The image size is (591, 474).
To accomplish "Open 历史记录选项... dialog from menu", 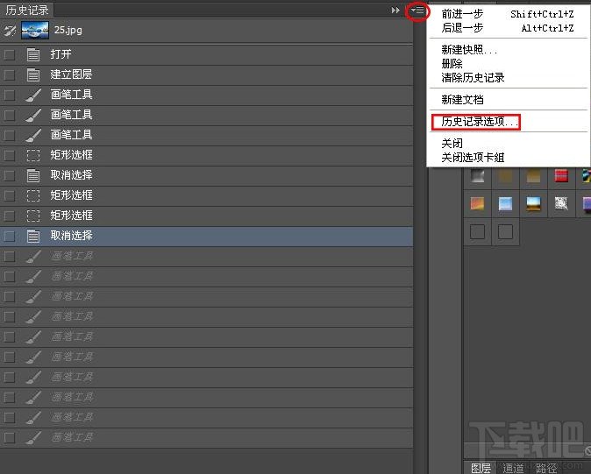I will click(476, 122).
